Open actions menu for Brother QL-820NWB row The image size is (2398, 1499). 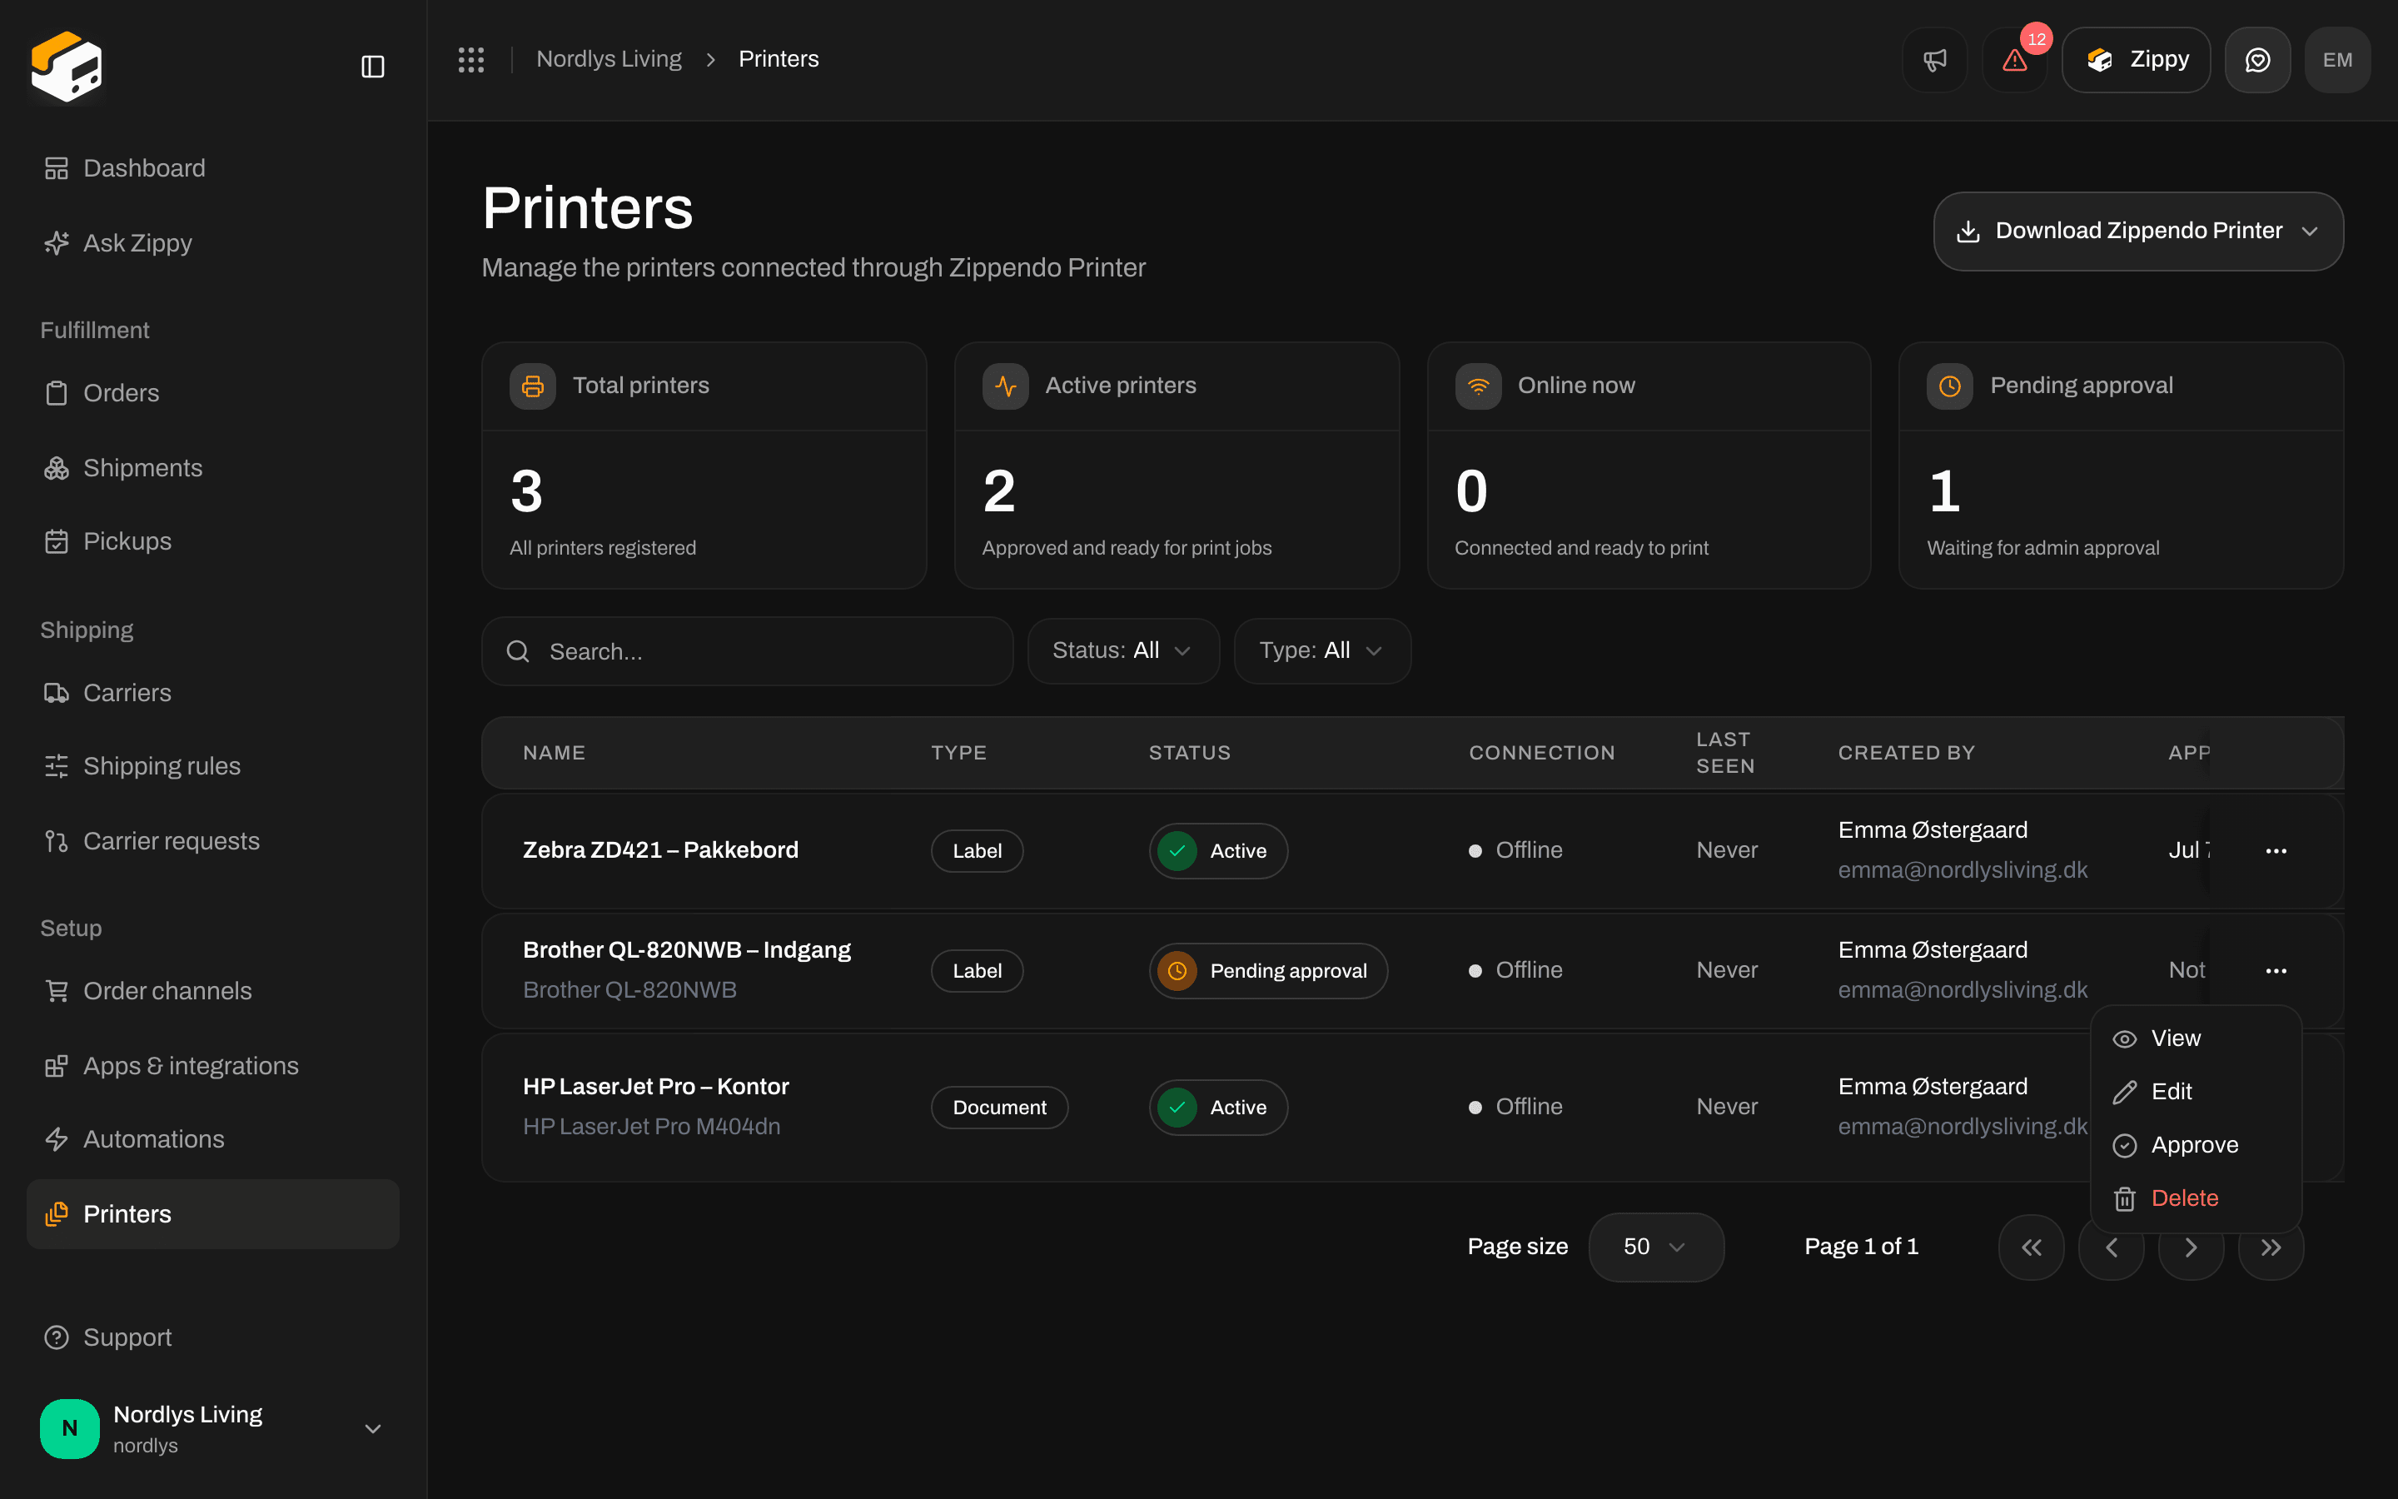click(x=2276, y=970)
